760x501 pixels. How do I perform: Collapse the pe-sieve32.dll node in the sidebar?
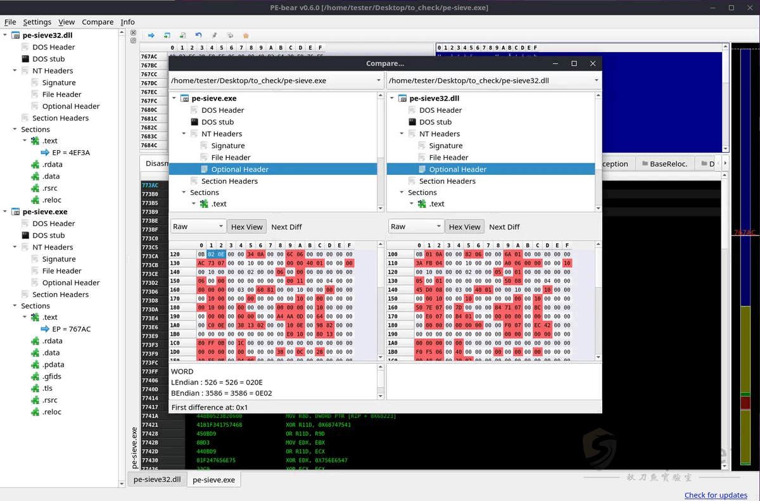6,35
